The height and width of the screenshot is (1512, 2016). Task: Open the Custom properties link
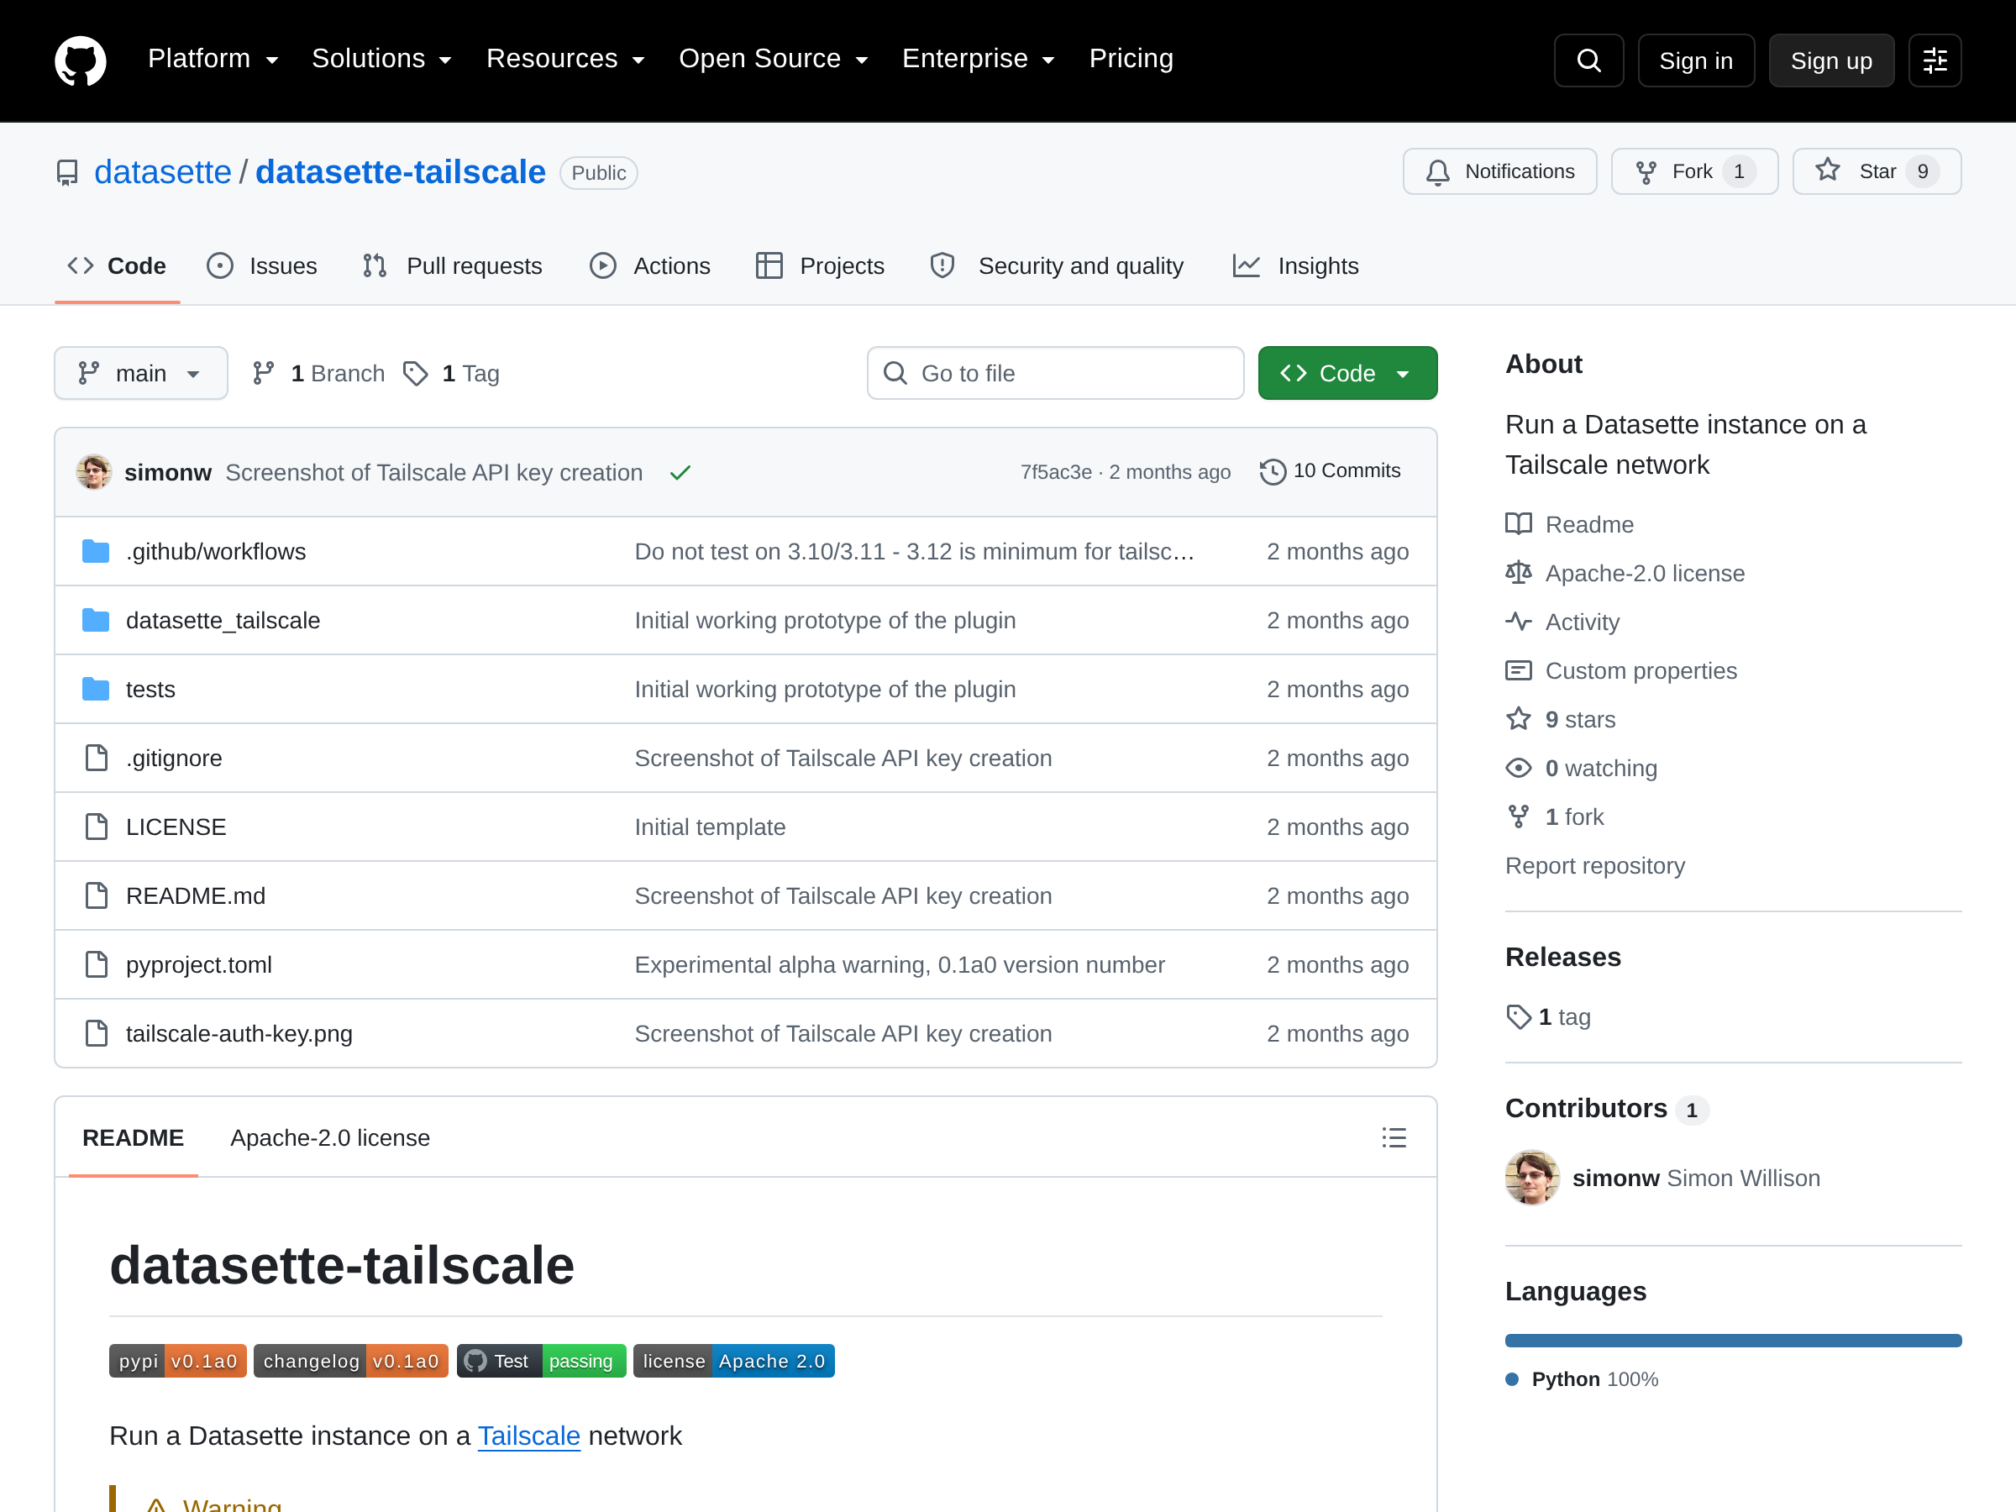tap(1621, 671)
